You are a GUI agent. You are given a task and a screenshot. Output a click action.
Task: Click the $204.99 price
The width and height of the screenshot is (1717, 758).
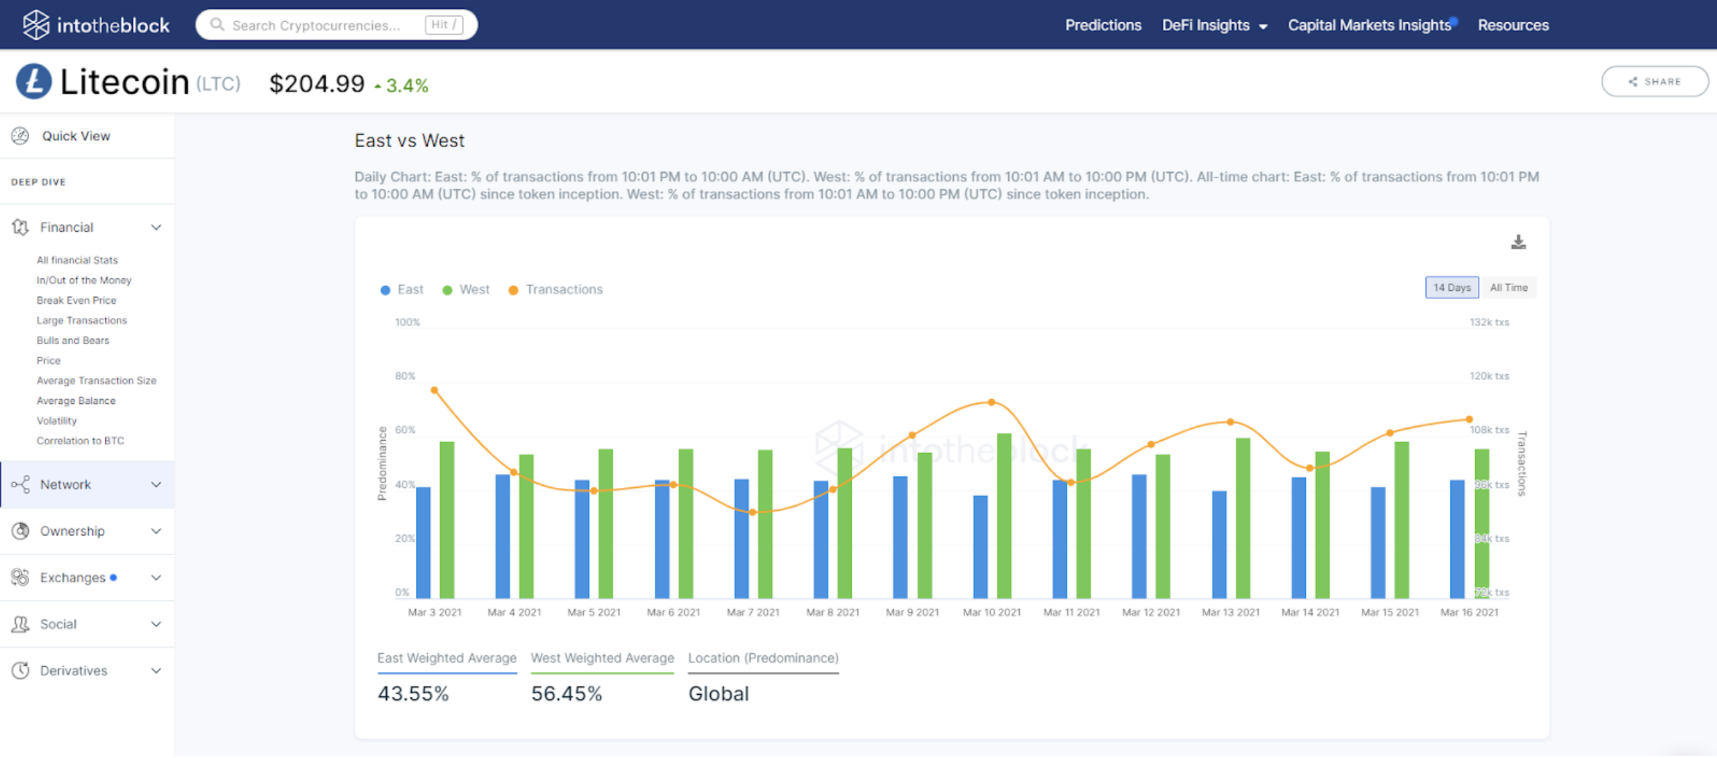pyautogui.click(x=316, y=84)
